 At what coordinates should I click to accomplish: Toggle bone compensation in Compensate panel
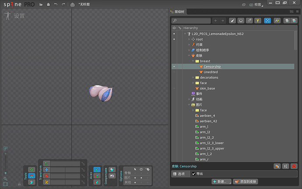point(112,170)
